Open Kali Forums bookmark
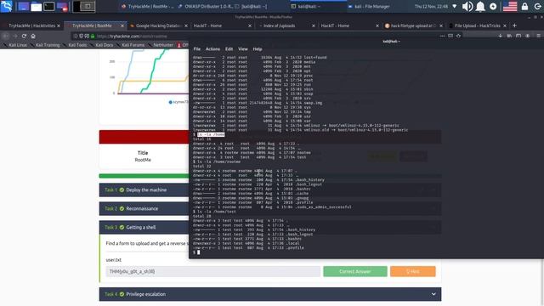Screen dimensions: 544x306 pos(131,45)
